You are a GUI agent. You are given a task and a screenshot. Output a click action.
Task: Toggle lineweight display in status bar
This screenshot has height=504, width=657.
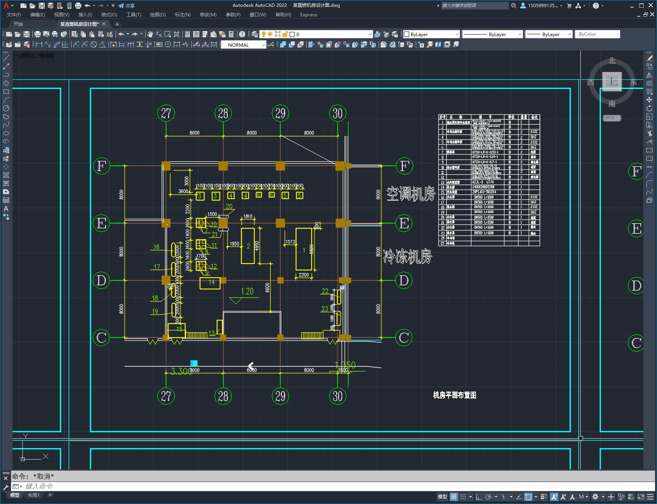click(x=544, y=496)
